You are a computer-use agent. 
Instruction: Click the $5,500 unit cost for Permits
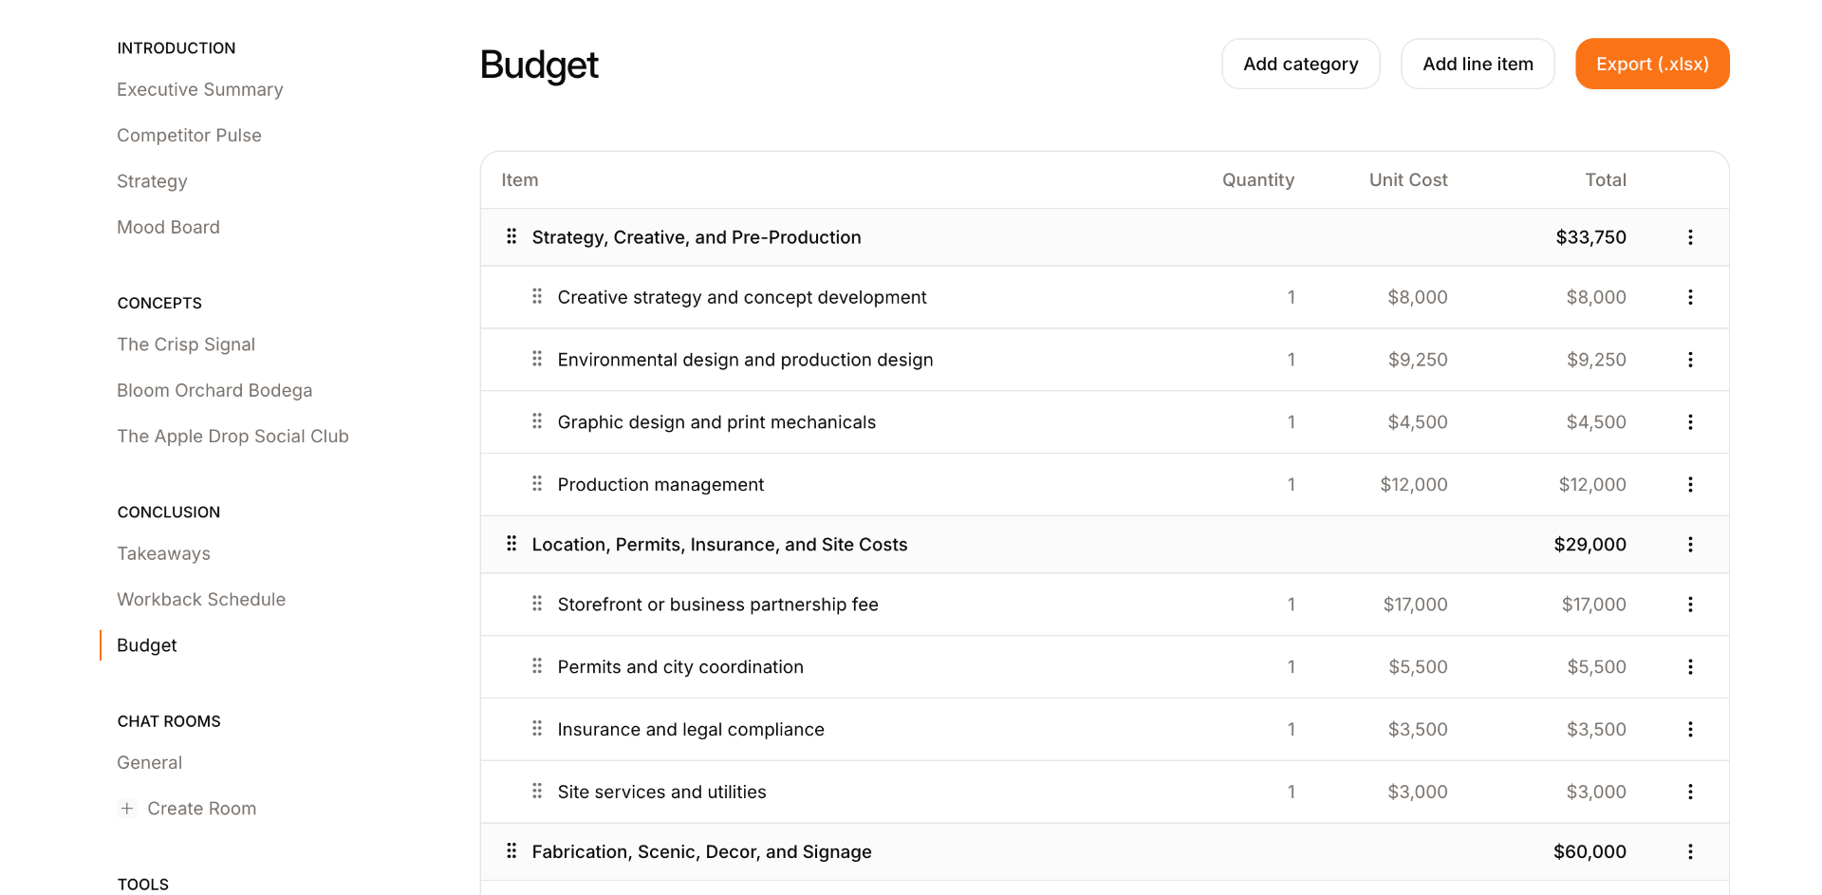tap(1418, 667)
